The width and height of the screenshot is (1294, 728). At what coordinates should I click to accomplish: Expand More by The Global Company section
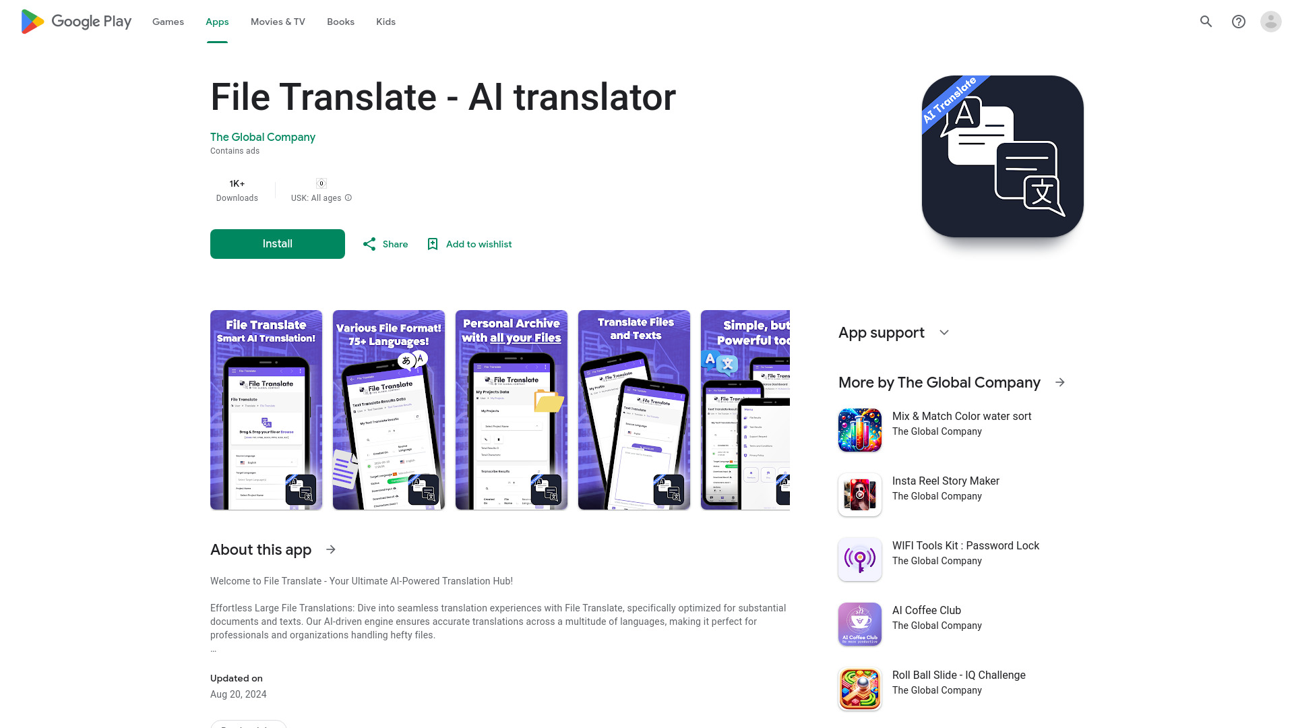coord(1059,382)
